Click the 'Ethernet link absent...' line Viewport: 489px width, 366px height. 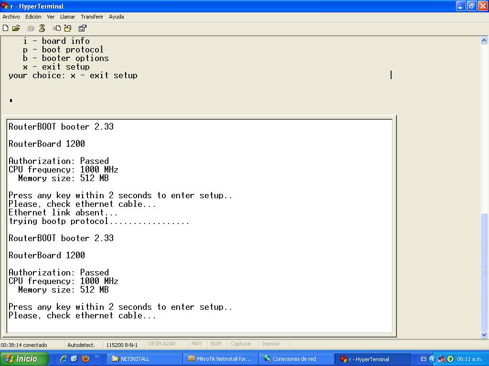click(x=63, y=212)
